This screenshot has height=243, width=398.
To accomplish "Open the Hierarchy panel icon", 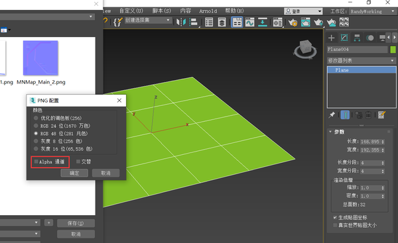I will tap(357, 38).
